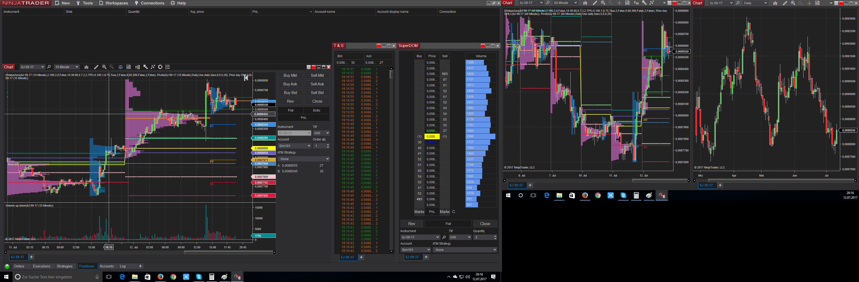859x282 pixels.
Task: Click the Buy Ask button
Action: [x=290, y=84]
